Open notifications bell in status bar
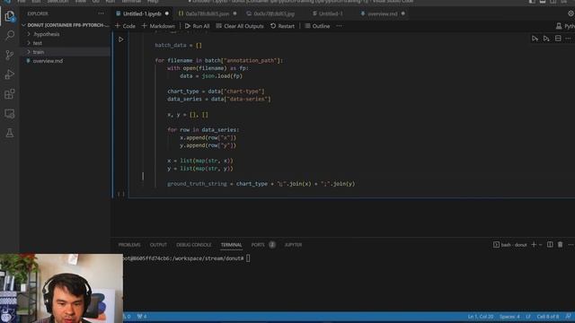The width and height of the screenshot is (575, 323). point(569,317)
